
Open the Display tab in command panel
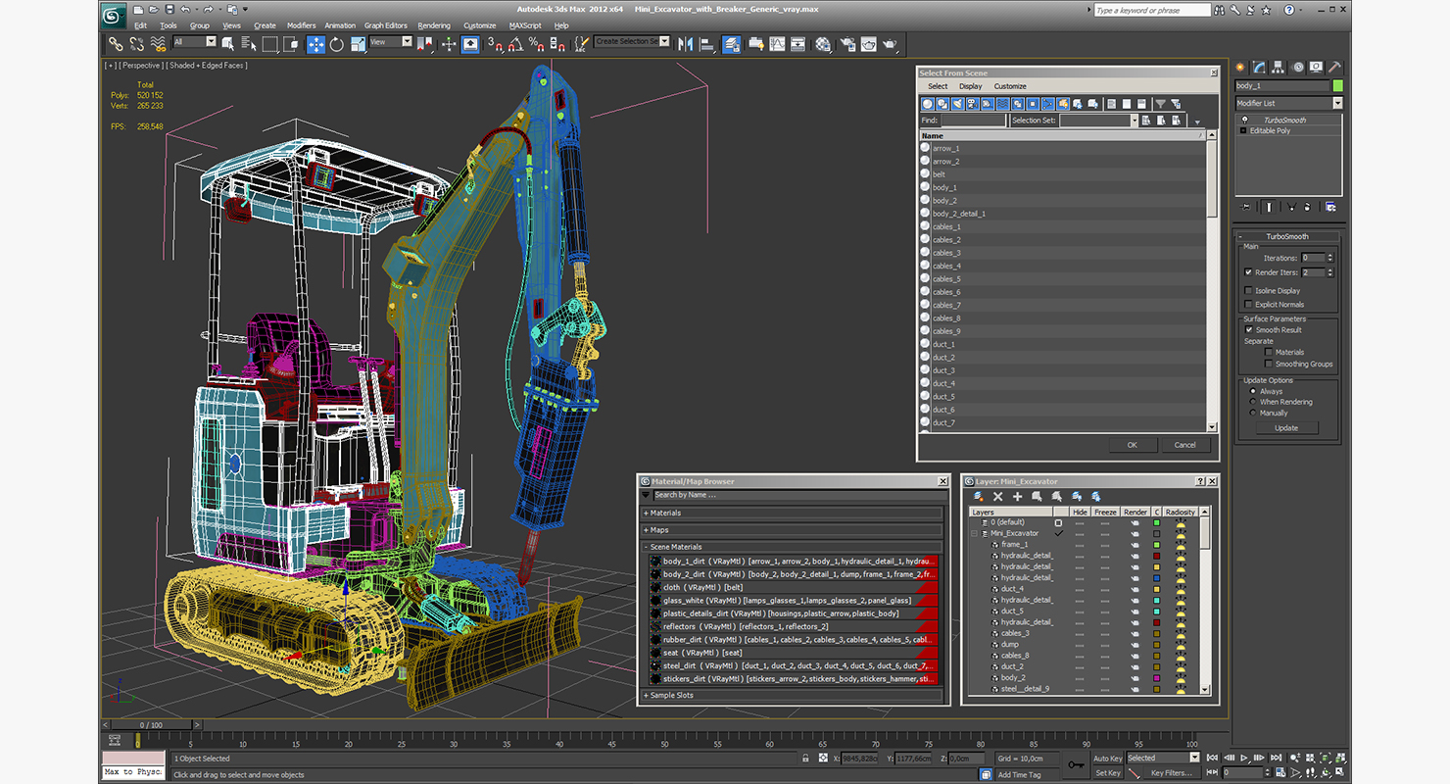1316,68
